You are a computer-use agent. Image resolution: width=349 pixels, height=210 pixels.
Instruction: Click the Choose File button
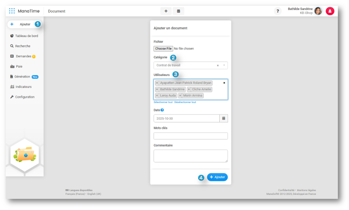[x=163, y=49]
